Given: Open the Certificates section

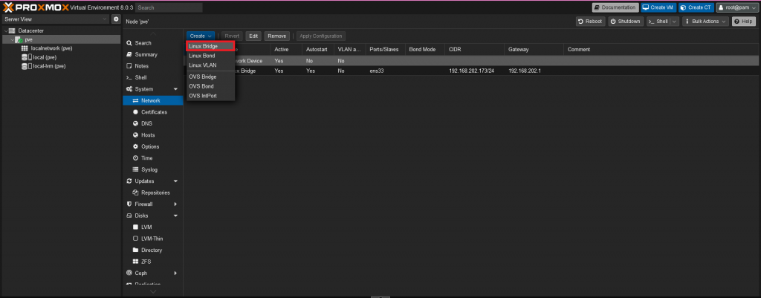Looking at the screenshot, I should 153,112.
